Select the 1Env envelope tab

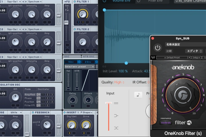tap(71, 62)
